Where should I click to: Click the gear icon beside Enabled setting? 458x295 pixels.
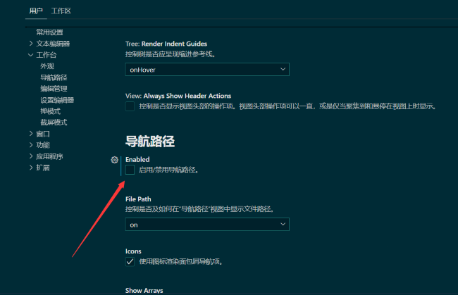click(115, 160)
